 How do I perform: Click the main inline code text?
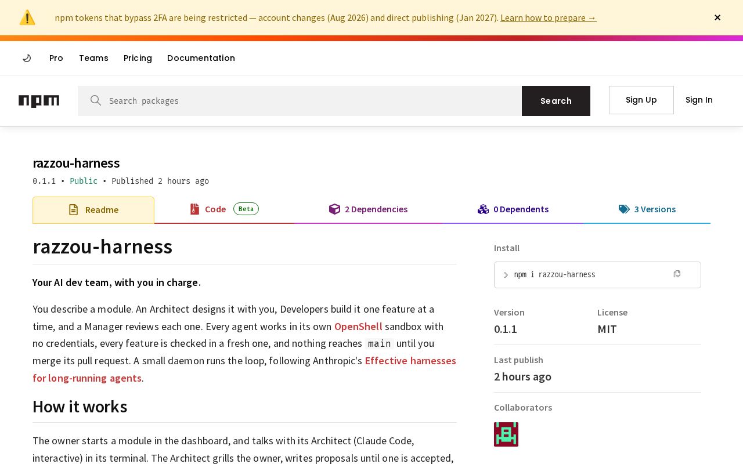pos(379,344)
